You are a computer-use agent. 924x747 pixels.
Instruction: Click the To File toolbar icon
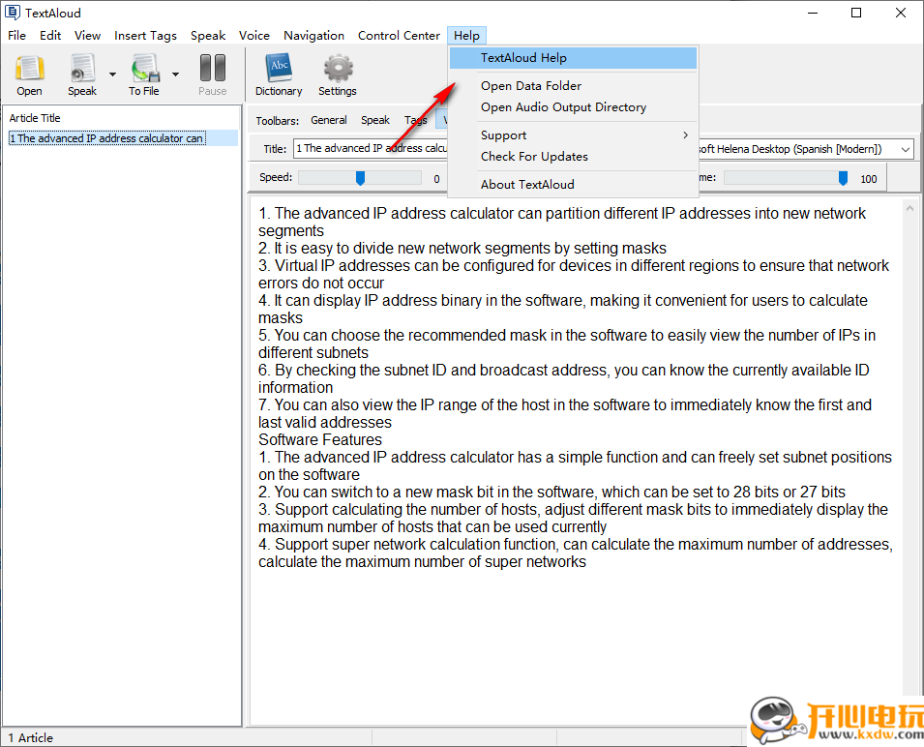(144, 75)
